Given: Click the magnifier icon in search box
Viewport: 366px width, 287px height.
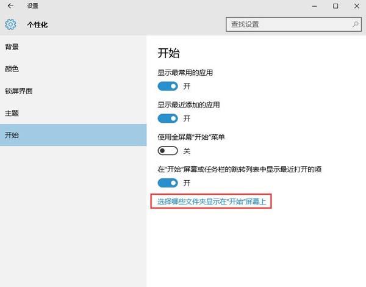Looking at the screenshot, I should tap(355, 25).
